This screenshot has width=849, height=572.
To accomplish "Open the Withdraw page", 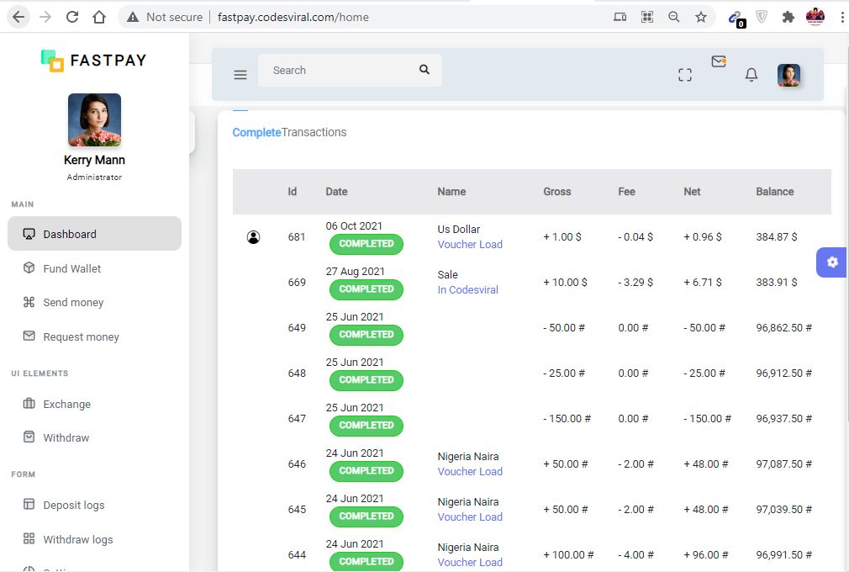I will tap(66, 437).
